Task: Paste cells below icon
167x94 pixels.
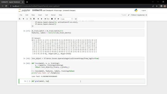Action: tap(34, 19)
